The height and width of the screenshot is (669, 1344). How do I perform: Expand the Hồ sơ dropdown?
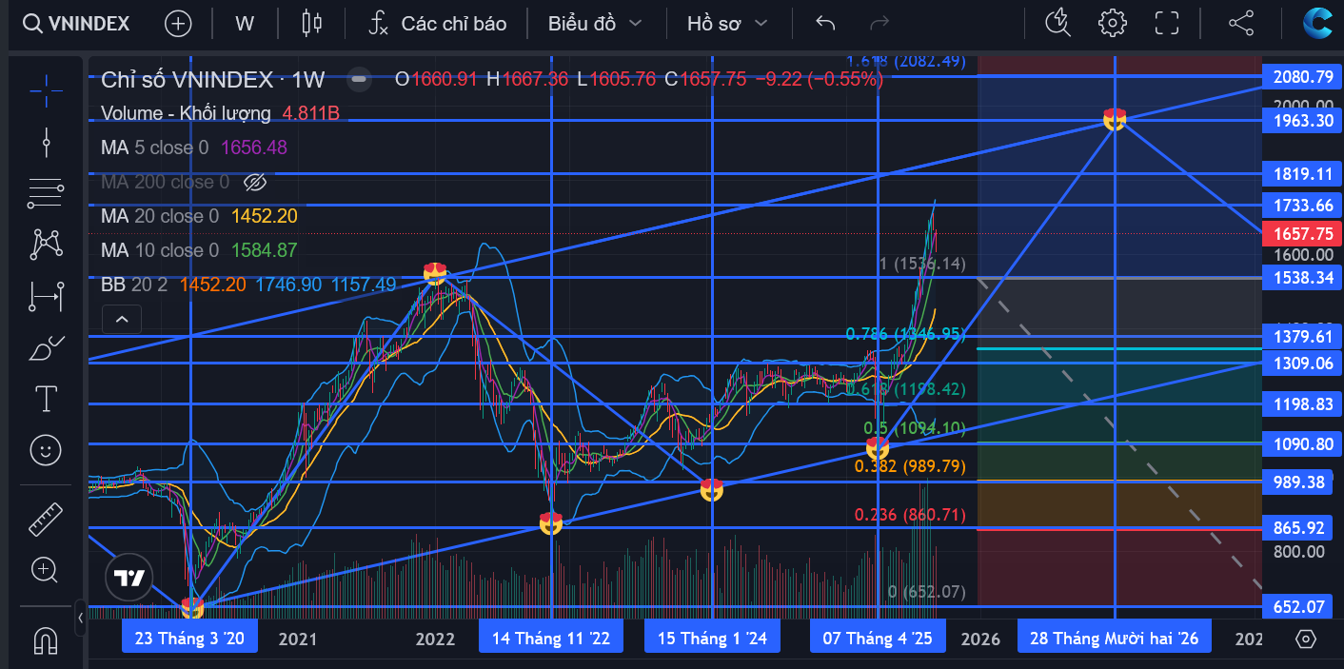(x=726, y=24)
